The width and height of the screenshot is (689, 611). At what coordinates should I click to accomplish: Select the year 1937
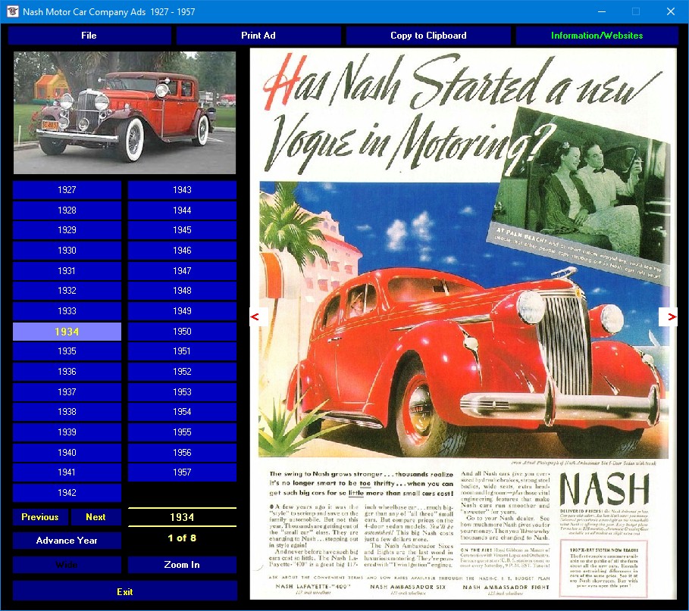point(67,392)
